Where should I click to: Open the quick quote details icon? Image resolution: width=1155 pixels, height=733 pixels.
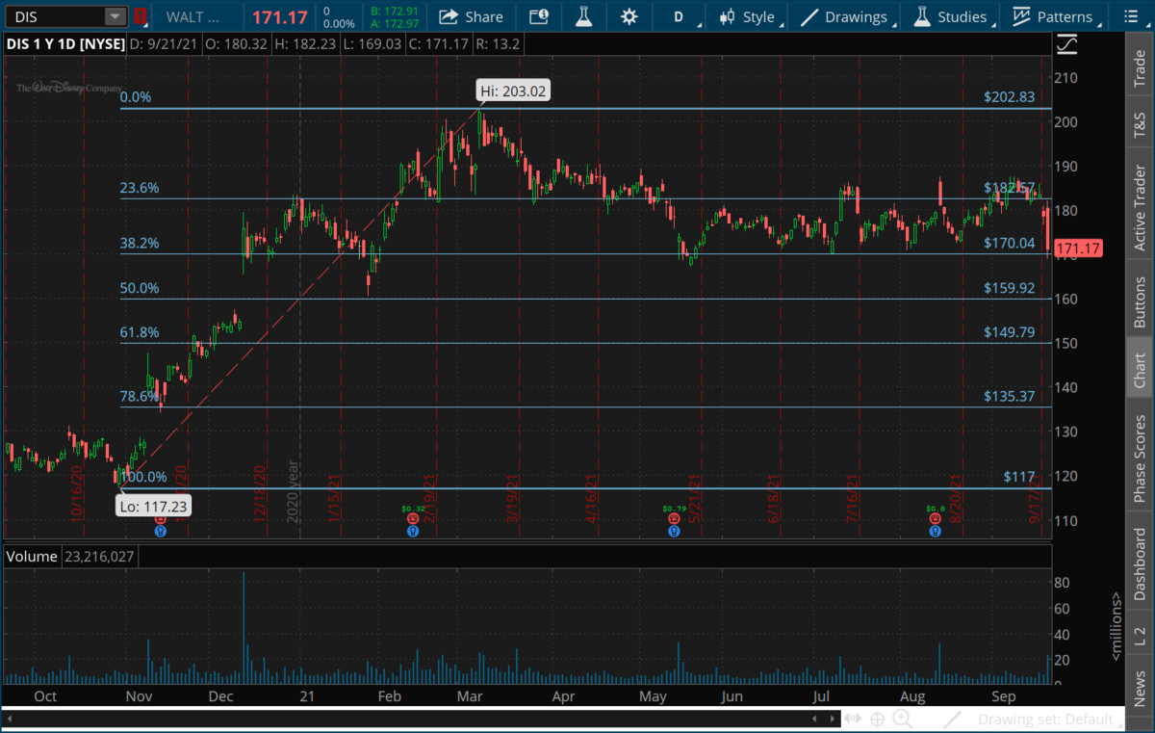[539, 16]
